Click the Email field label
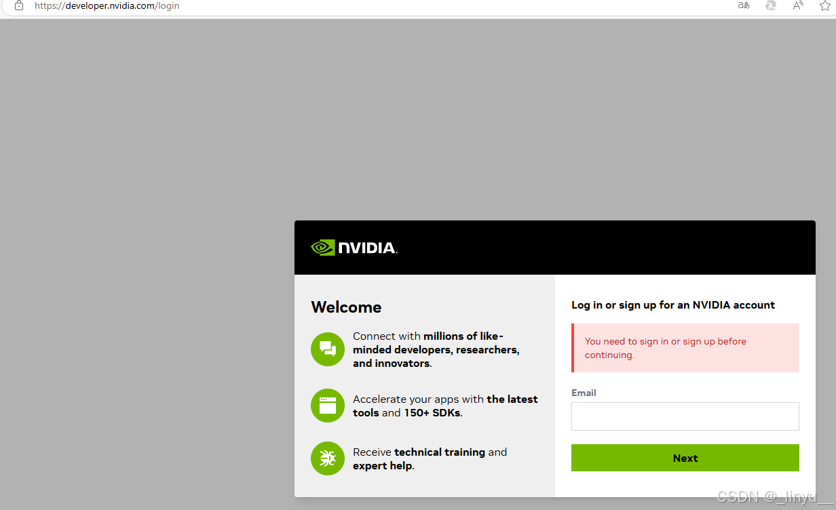This screenshot has height=510, width=836. click(584, 393)
